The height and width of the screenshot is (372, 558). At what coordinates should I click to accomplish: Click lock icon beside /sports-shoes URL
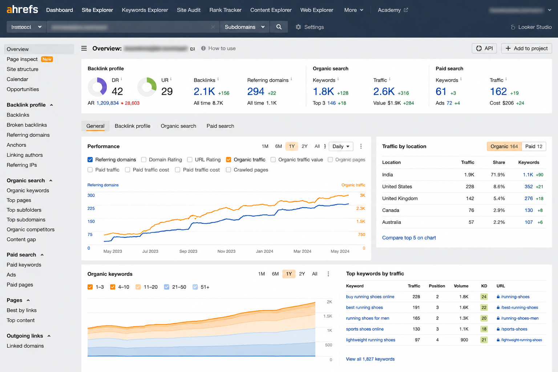click(498, 329)
